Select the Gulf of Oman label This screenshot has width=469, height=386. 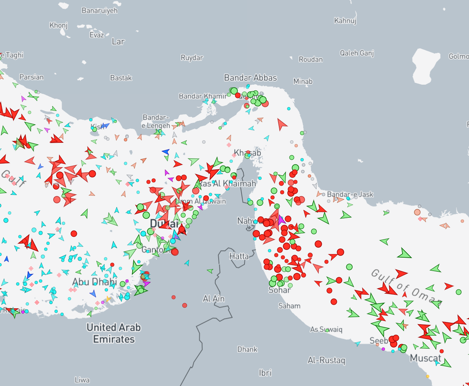click(x=406, y=287)
